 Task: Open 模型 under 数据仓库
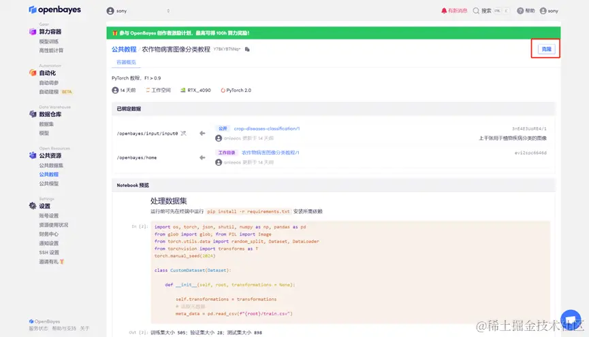click(44, 133)
